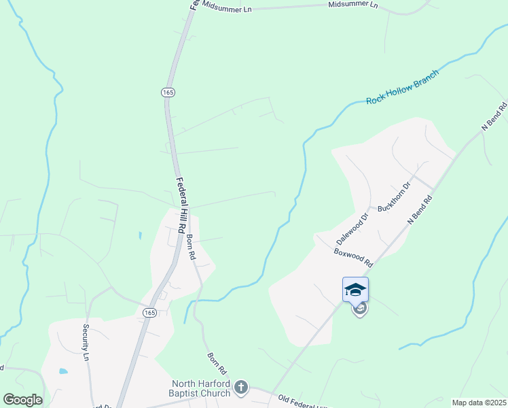This screenshot has width=508, height=408.
Task: Click the small pond west of Born Rd
Action: pos(141,235)
